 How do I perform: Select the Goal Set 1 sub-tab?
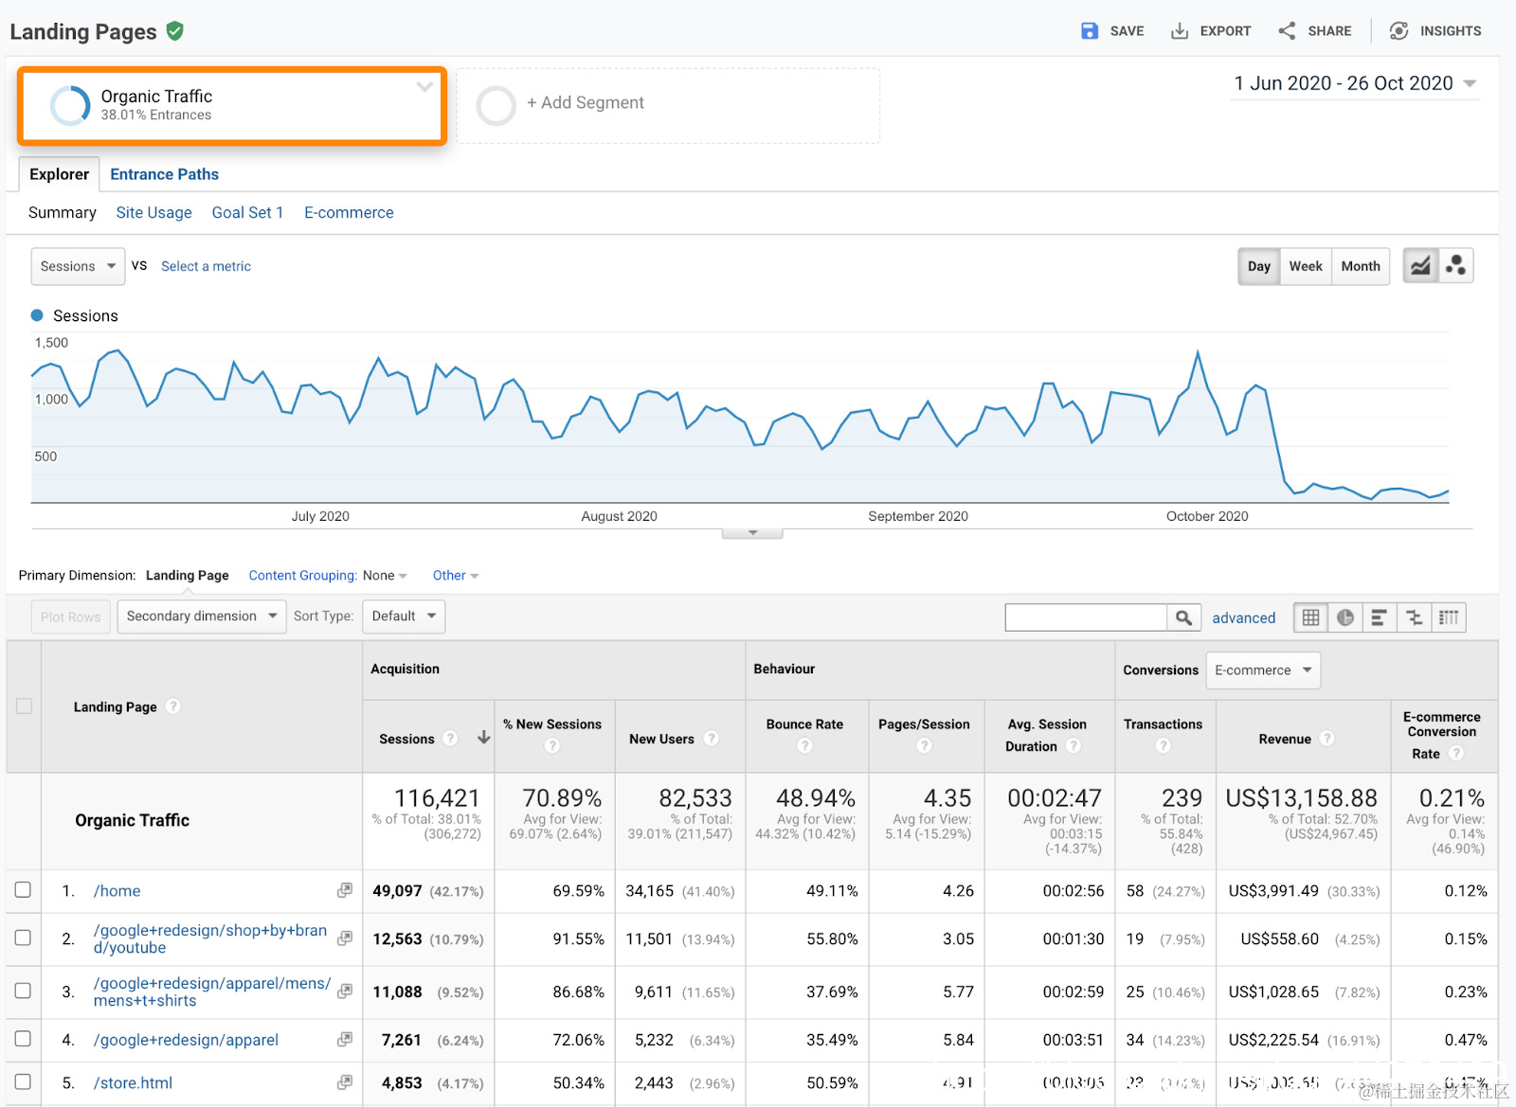click(x=247, y=213)
